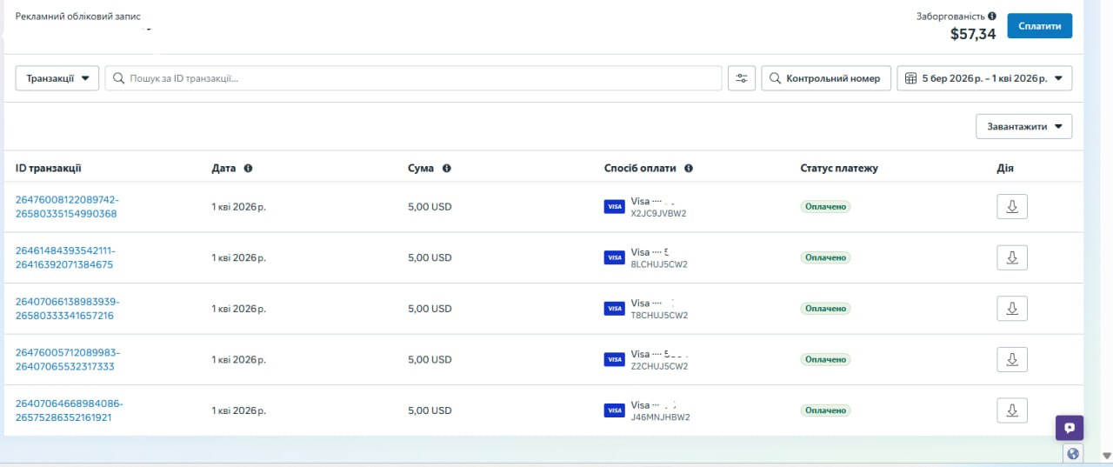Viewport: 1113px width, 467px height.
Task: Open transaction link 26476008122089742
Action: [x=67, y=199]
